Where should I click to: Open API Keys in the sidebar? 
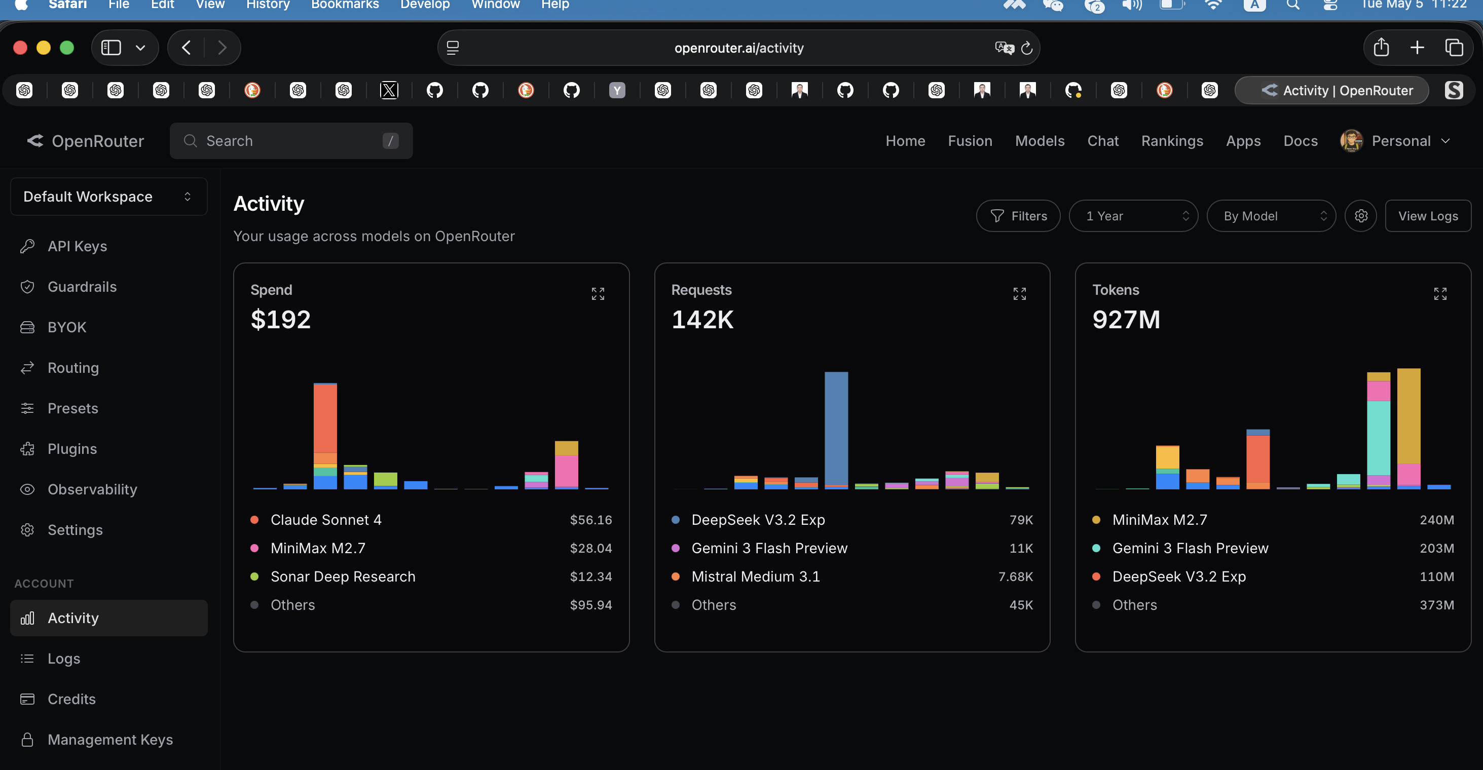point(109,246)
